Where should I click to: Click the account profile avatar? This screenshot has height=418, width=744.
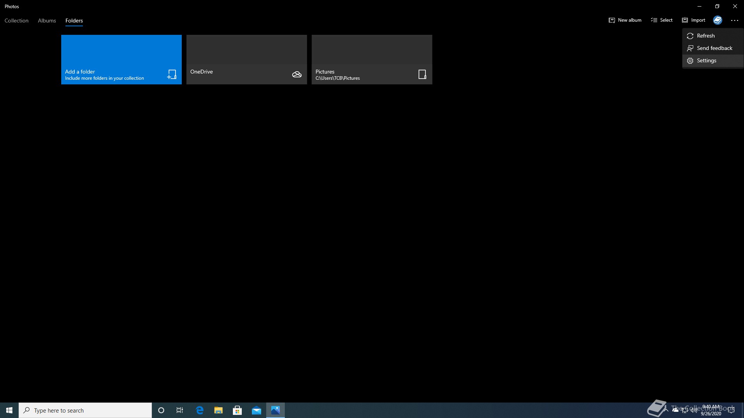click(x=718, y=20)
